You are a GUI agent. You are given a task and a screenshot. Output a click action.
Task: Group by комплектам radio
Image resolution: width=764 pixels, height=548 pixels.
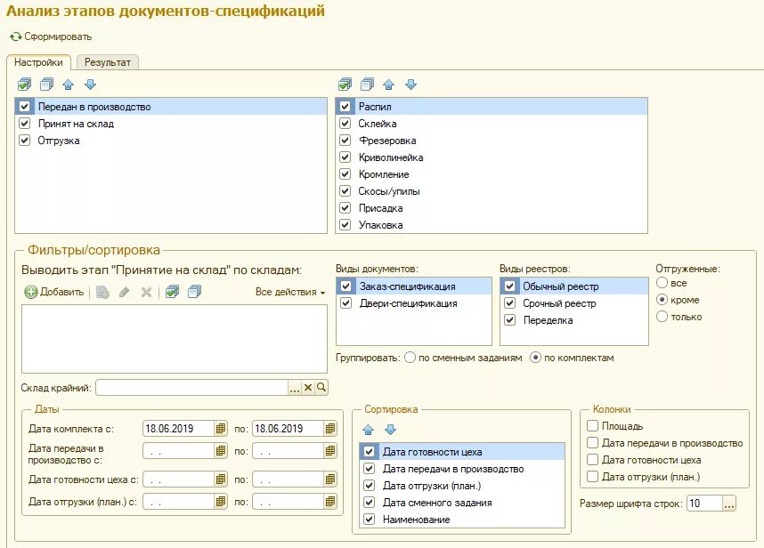pyautogui.click(x=535, y=358)
